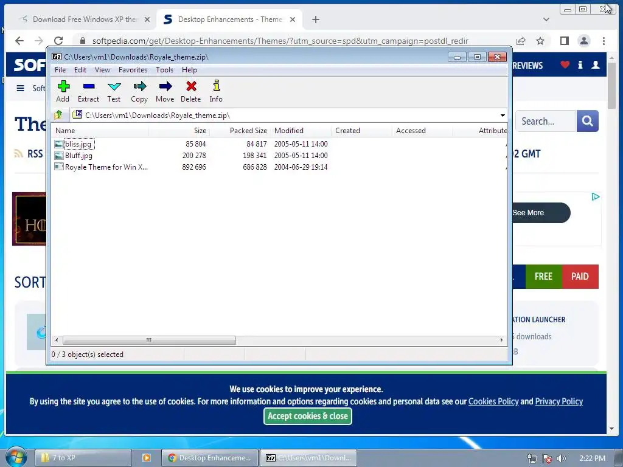
Task: Click the 7-Zip horizontal scrollbar thumb
Action: click(x=149, y=340)
